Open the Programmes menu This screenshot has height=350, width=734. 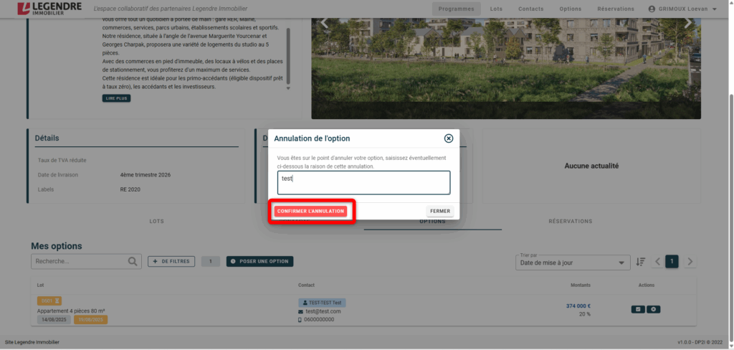[457, 9]
